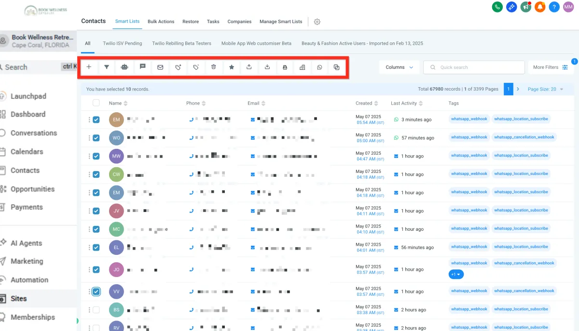Open the MM user profile avatar

(x=569, y=7)
